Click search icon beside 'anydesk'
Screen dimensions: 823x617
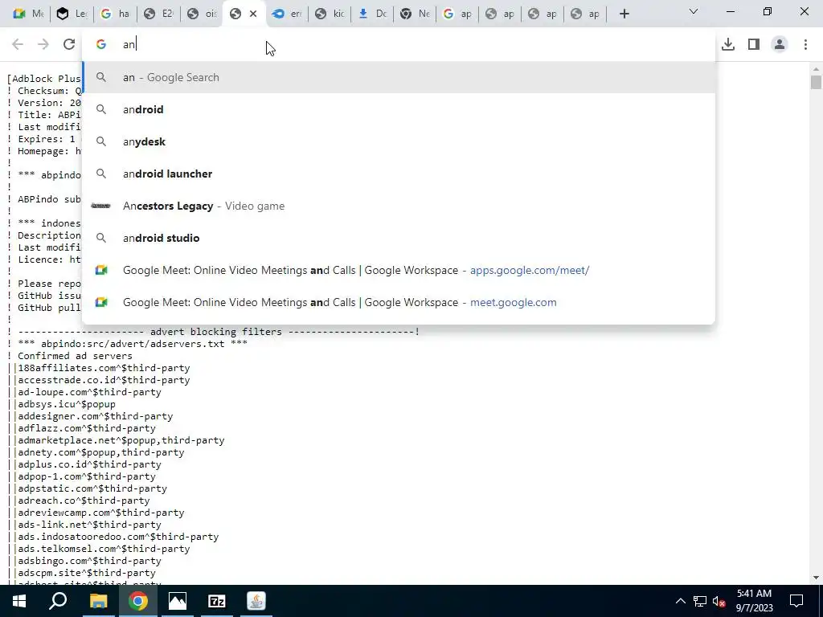coord(101,141)
